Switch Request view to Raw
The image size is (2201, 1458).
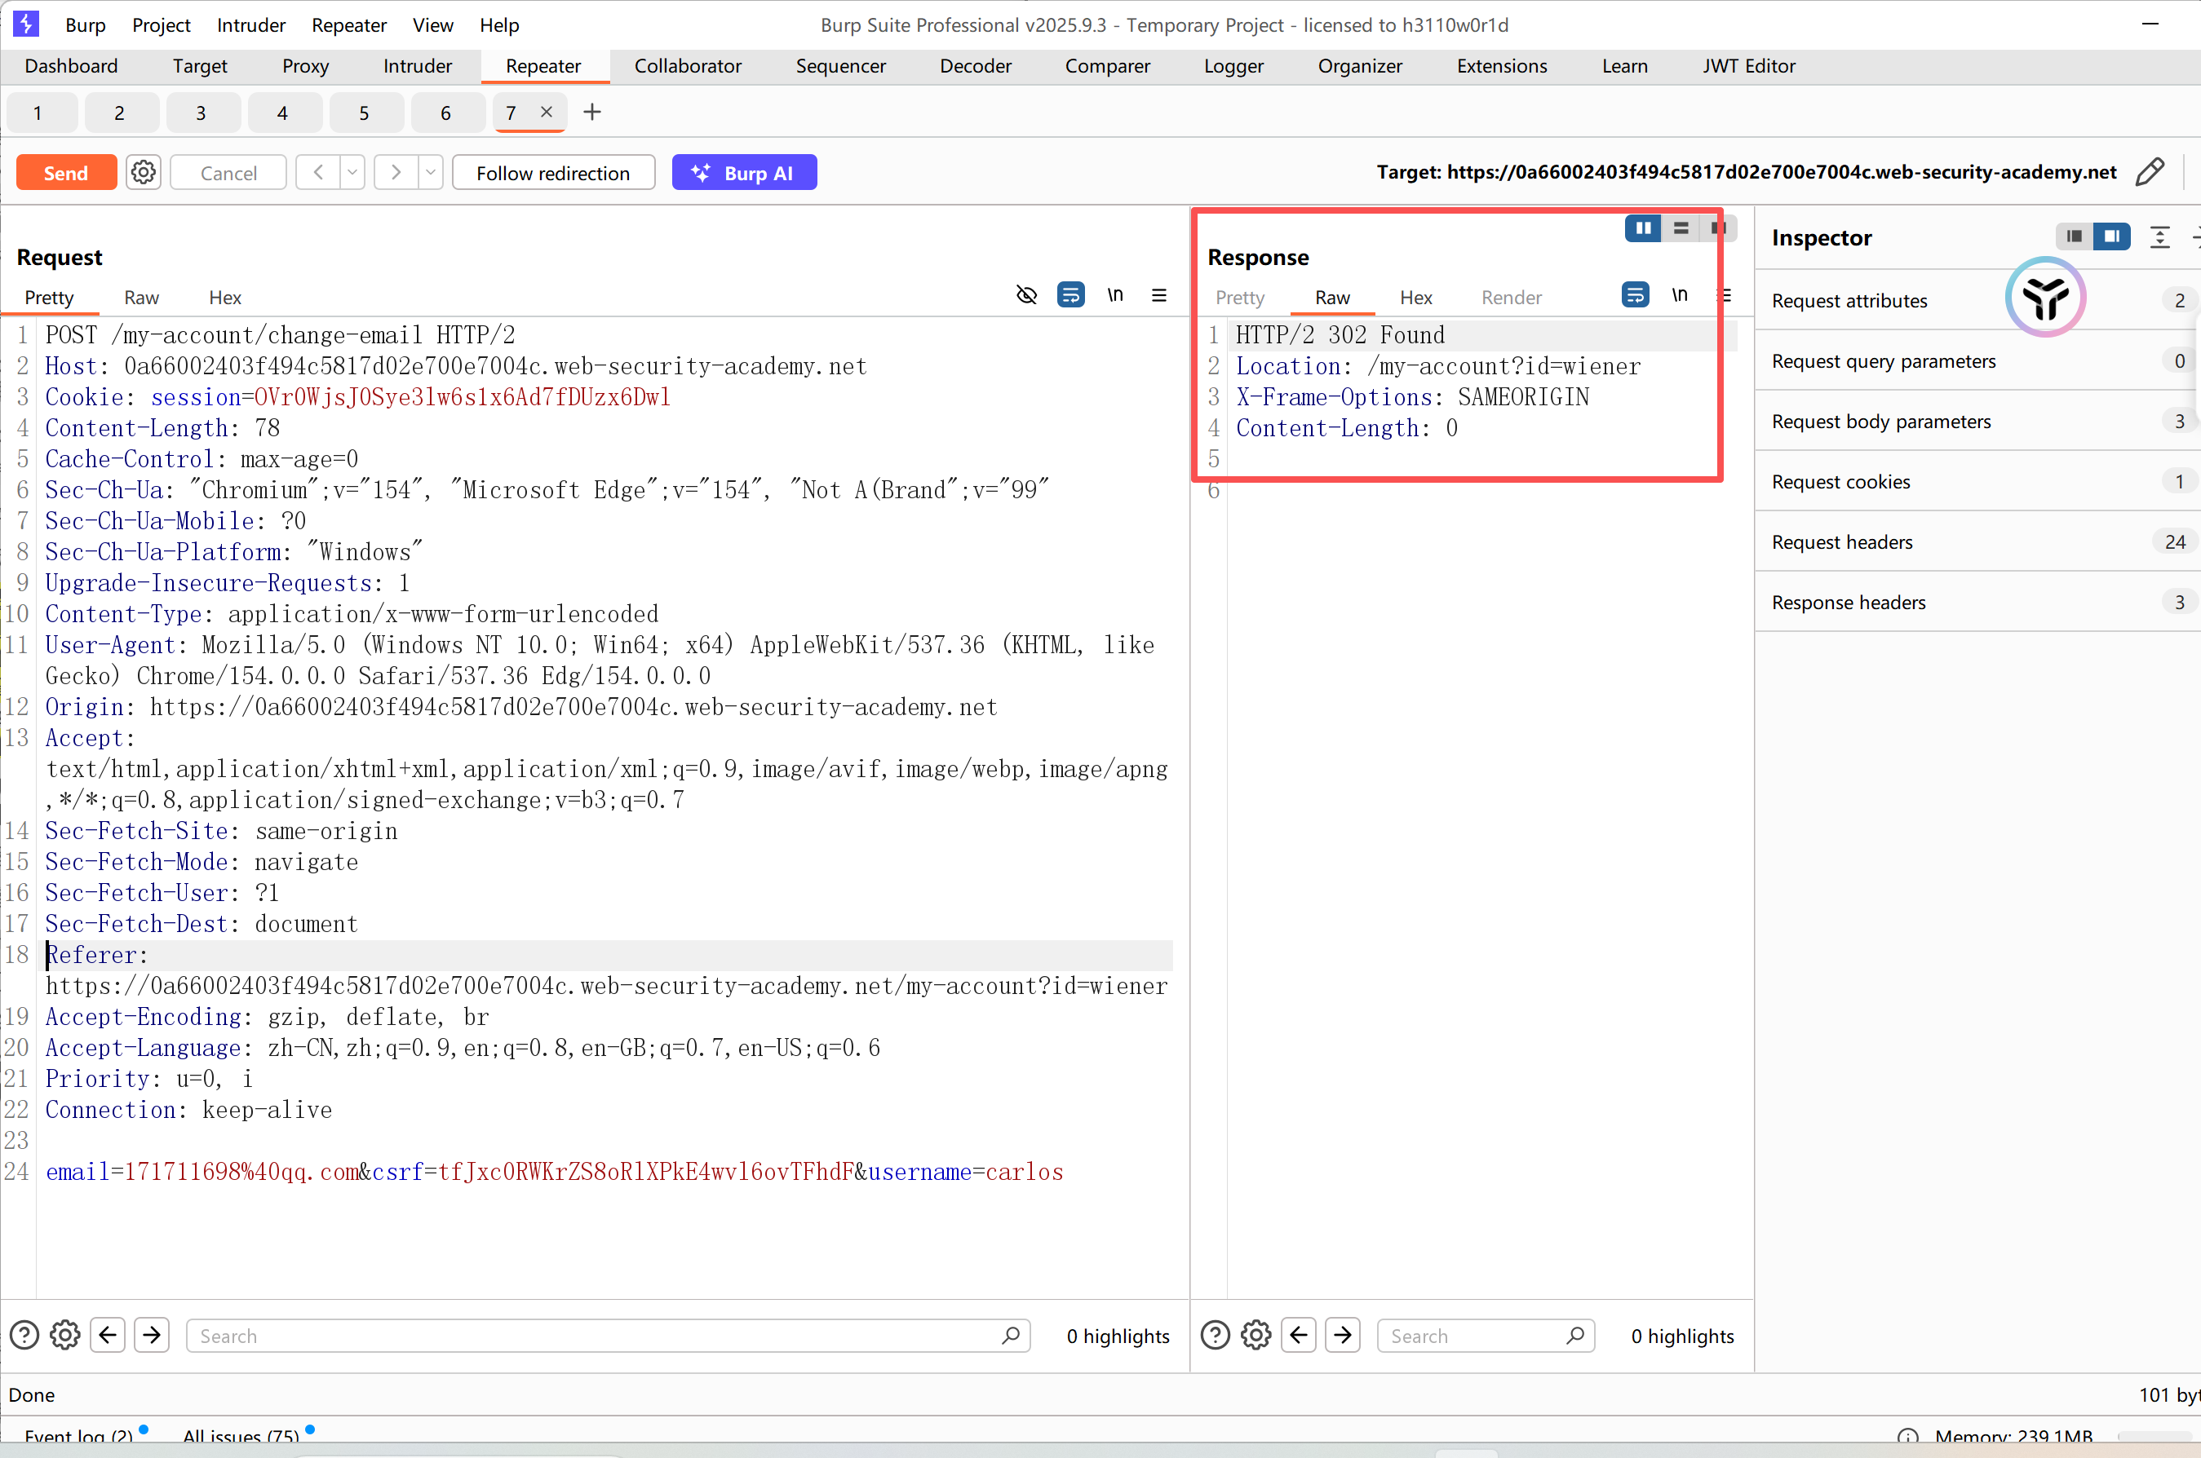141,298
